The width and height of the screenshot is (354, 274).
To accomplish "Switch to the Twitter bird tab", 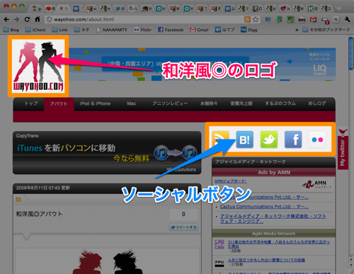I will pyautogui.click(x=120, y=8).
